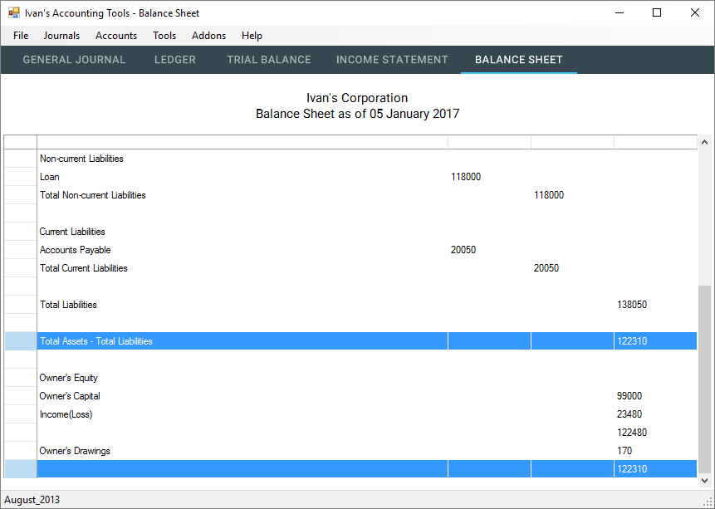Go to the Trial Balance tab
Screen dimensions: 715x509
point(269,60)
